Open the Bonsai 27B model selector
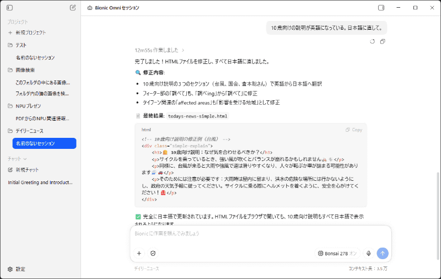Screen dimensions: 441x279 tap(337, 254)
